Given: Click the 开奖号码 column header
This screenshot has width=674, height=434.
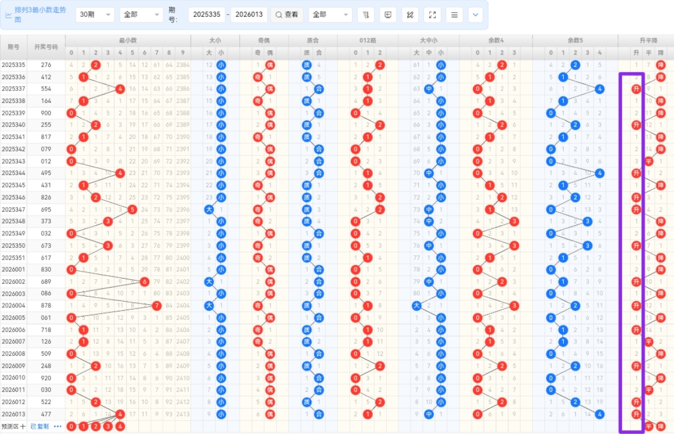Looking at the screenshot, I should point(46,47).
